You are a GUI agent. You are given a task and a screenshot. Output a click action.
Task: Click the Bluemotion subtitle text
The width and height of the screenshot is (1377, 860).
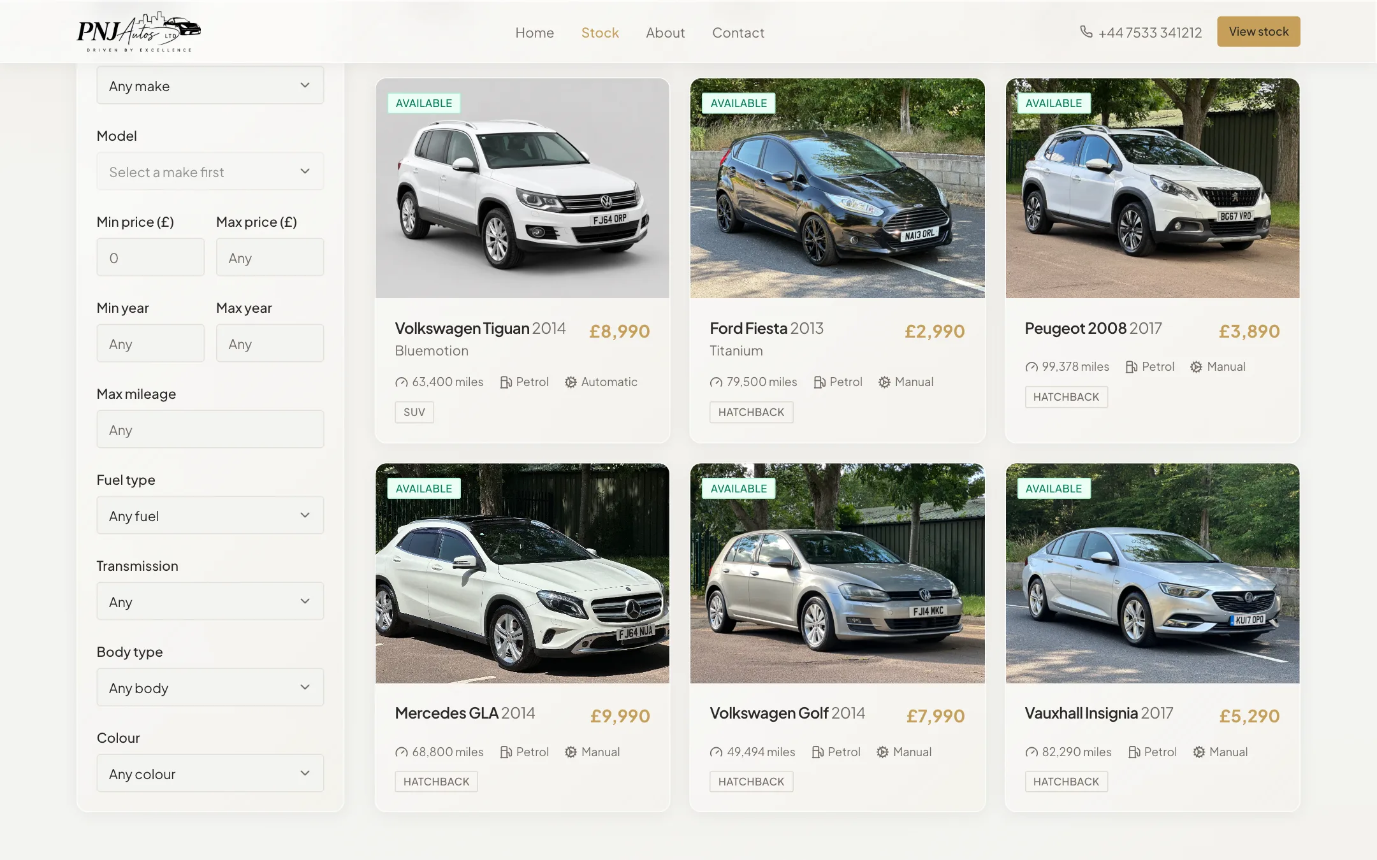[x=432, y=350]
